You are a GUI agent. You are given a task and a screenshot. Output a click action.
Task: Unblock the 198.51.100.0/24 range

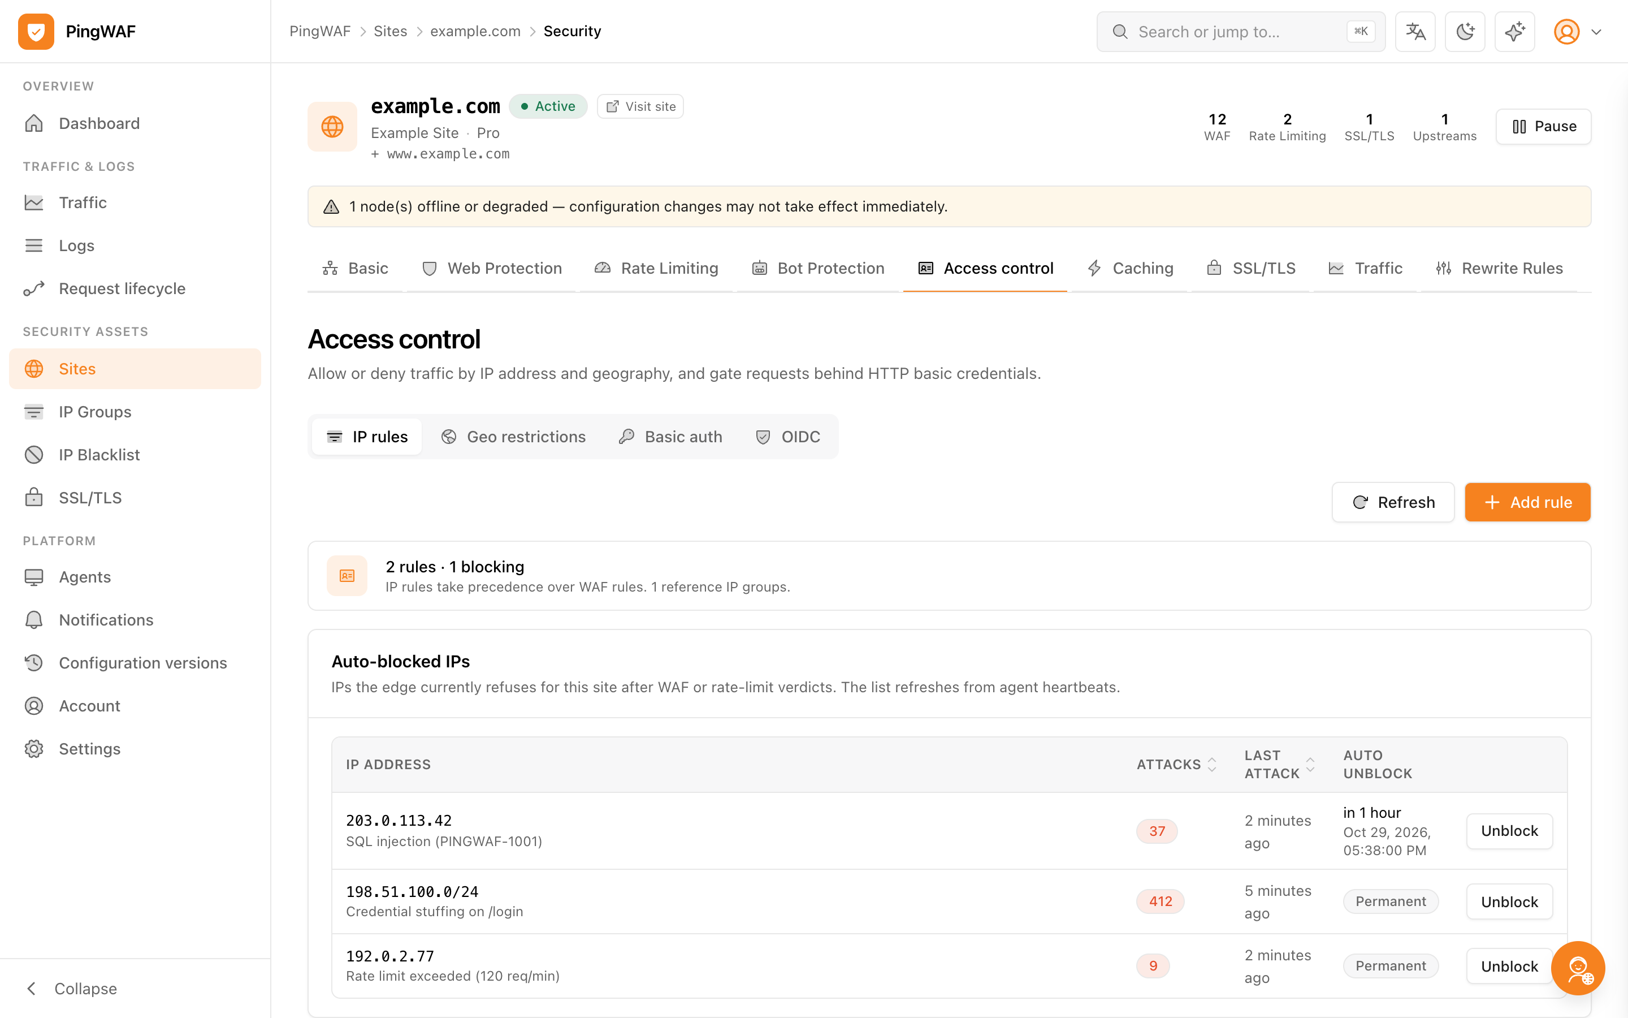(x=1510, y=901)
